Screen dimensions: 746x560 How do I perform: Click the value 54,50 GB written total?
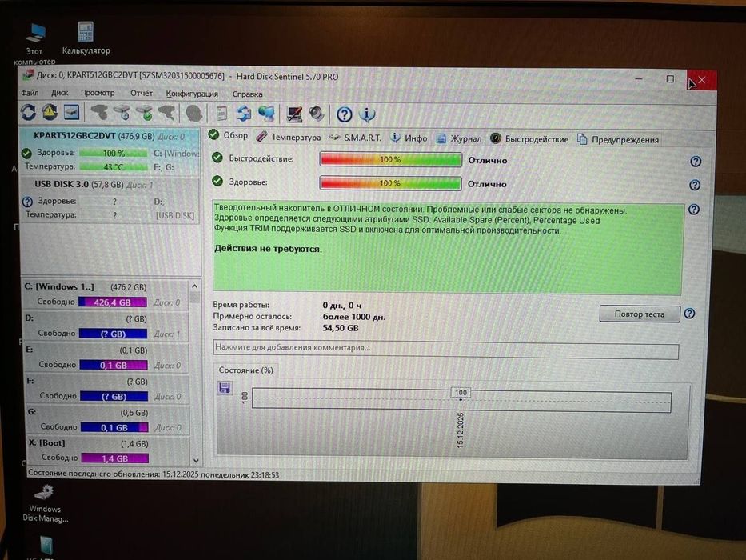tap(341, 328)
